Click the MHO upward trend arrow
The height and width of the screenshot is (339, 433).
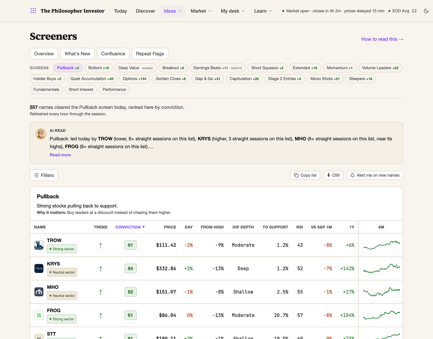tap(101, 292)
